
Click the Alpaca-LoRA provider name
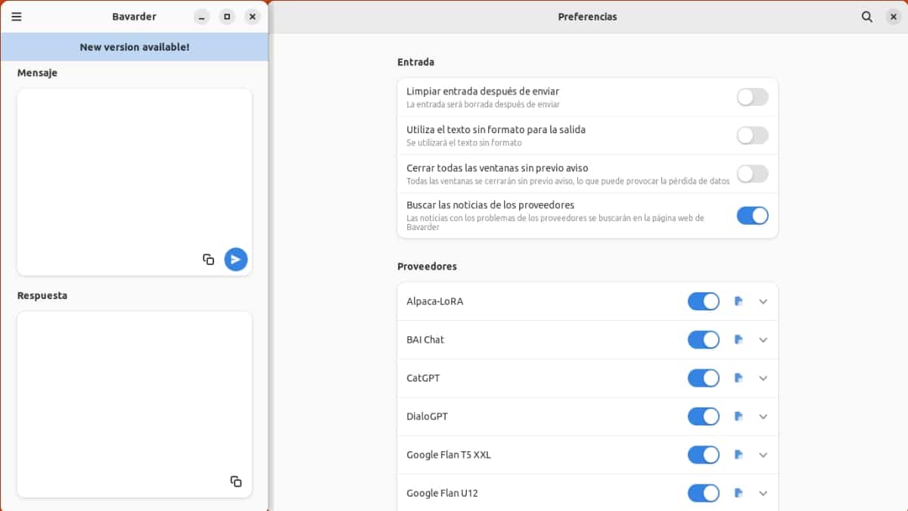click(x=434, y=301)
